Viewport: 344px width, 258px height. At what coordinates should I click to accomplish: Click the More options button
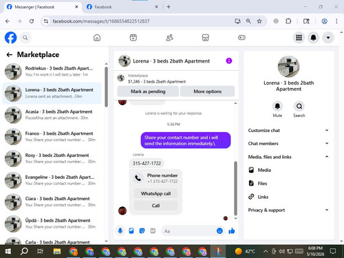[208, 92]
